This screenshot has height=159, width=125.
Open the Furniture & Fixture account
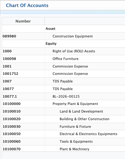pyautogui.click(x=75, y=127)
